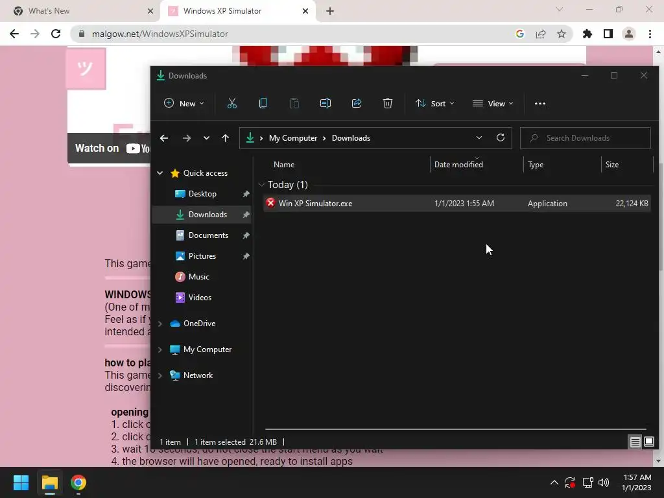Click the Chrome address bar URL
This screenshot has width=664, height=498.
[x=160, y=34]
